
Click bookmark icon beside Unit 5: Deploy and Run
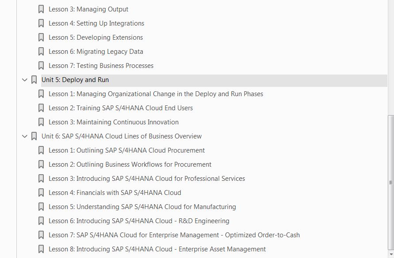34,80
